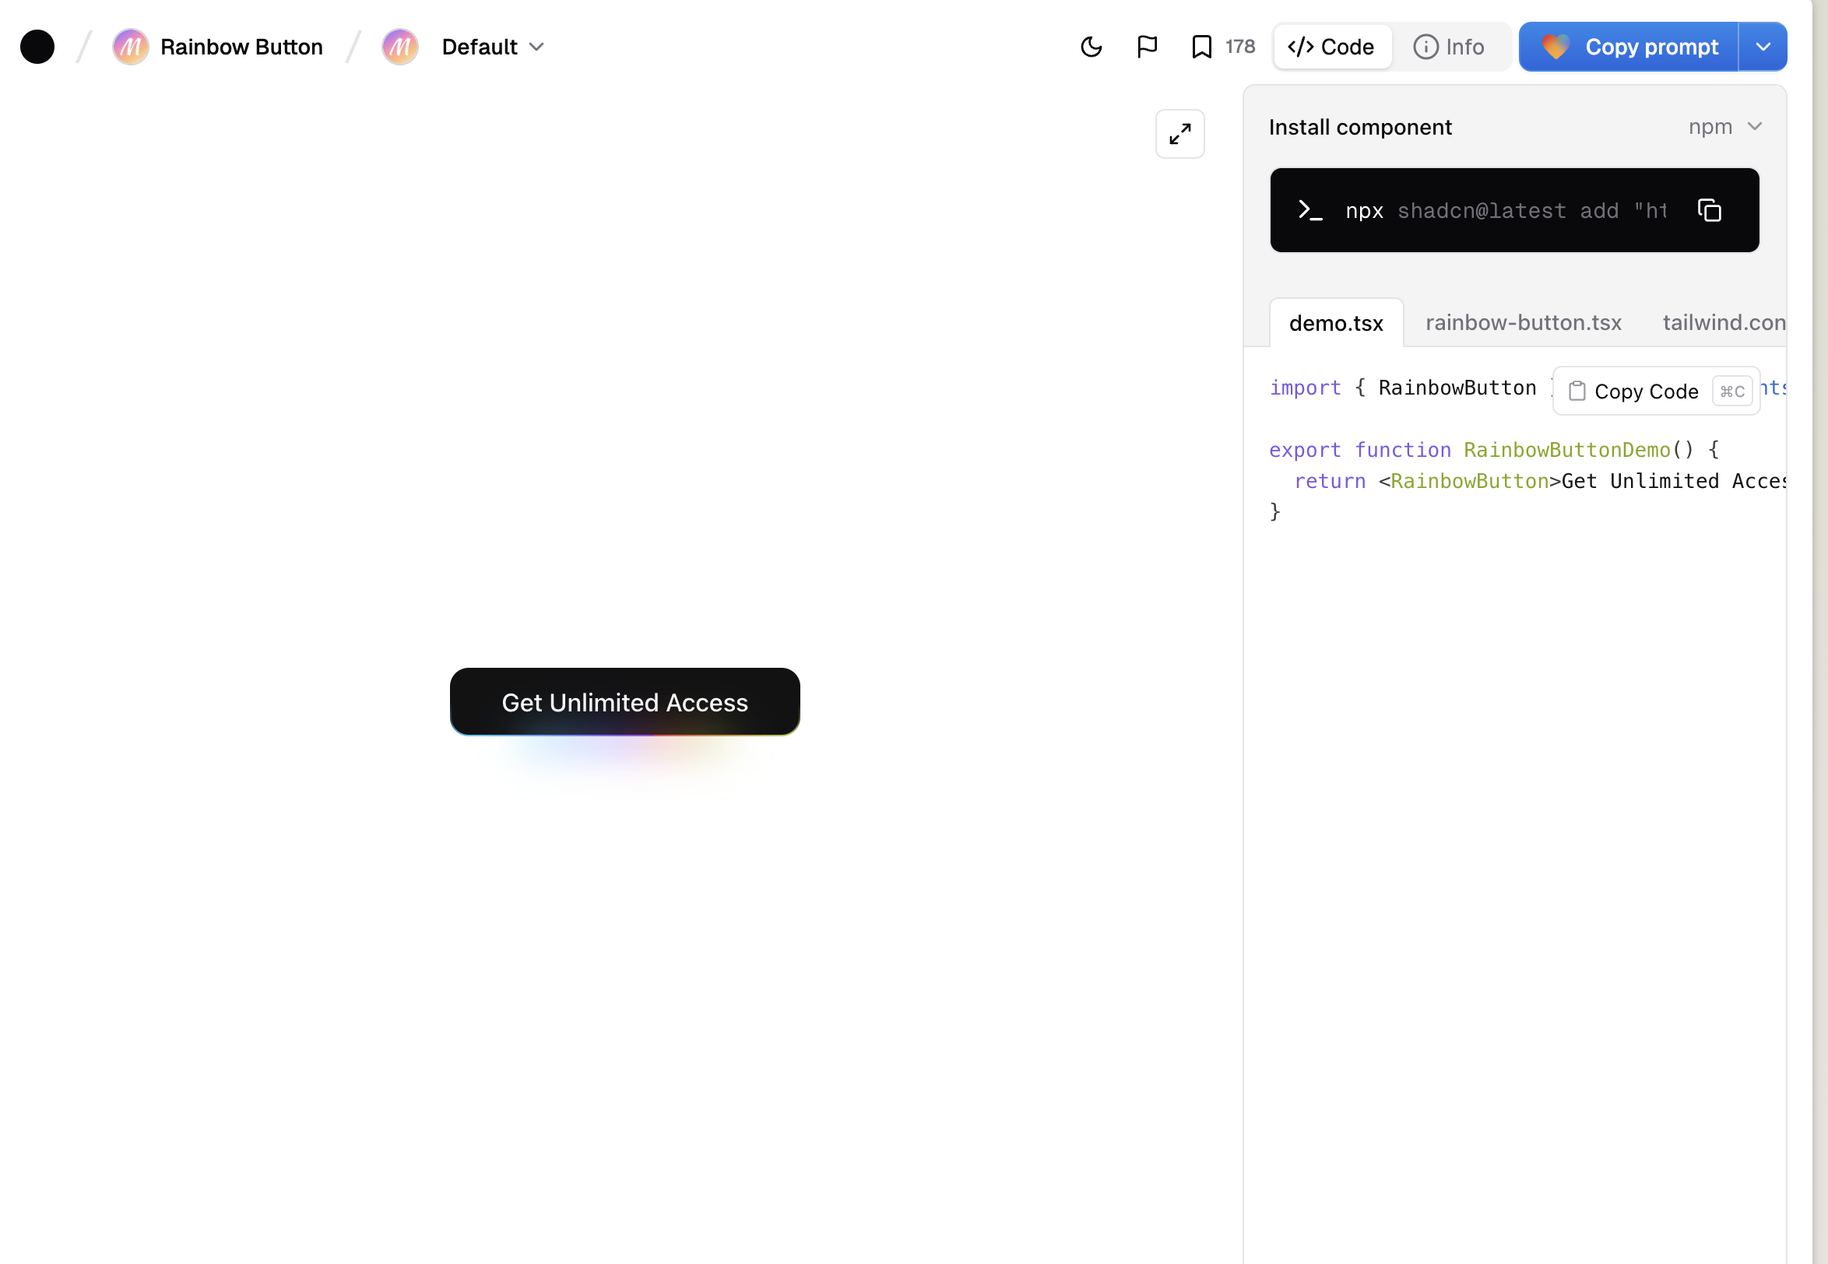Click the Magic UI avatar next to Rainbow Button

[131, 47]
